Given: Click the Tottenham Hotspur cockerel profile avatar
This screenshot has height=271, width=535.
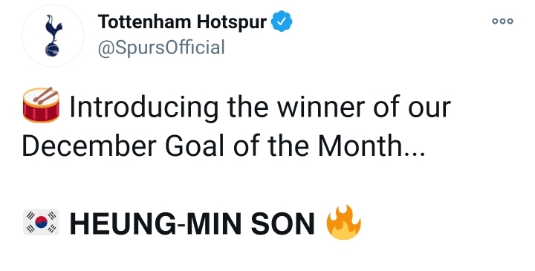Looking at the screenshot, I should 52,36.
